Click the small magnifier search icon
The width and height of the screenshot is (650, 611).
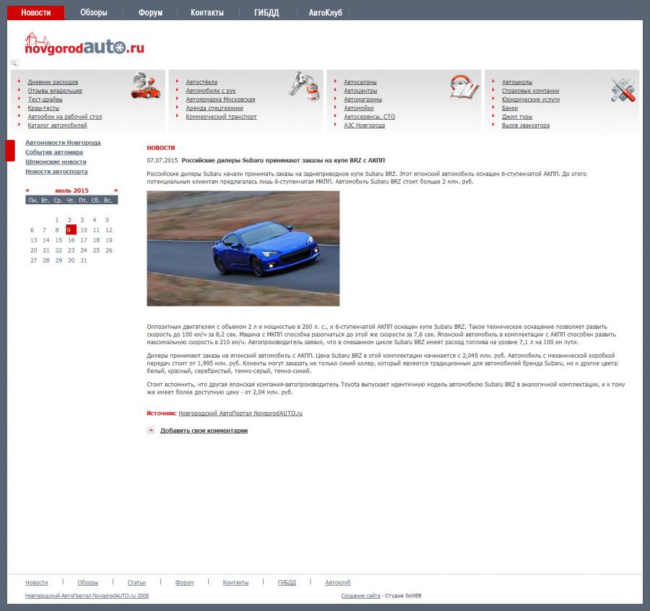point(14,64)
